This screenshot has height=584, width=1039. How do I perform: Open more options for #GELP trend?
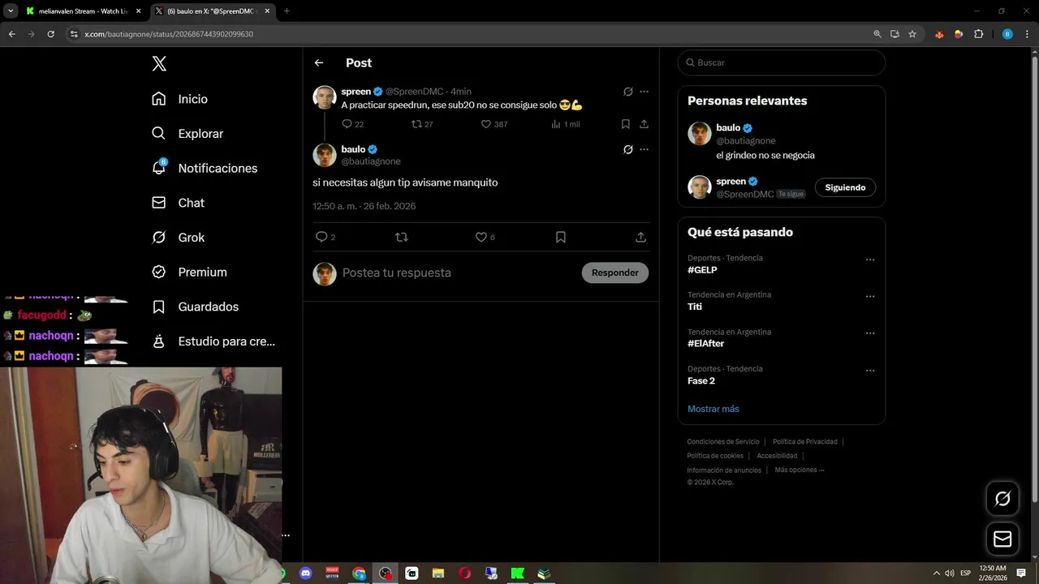(x=869, y=260)
